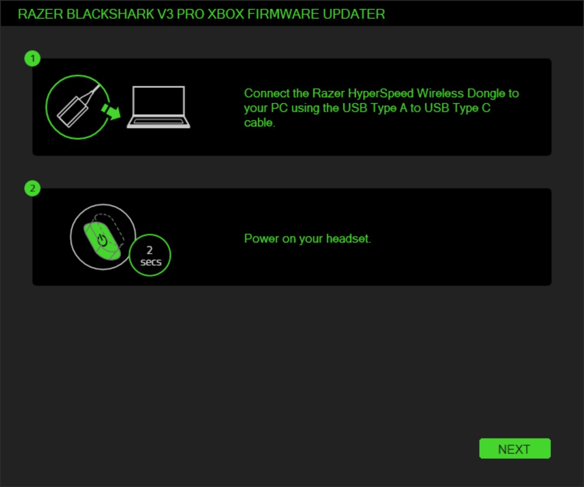Select the wireless dongle icon in green circle

point(77,107)
